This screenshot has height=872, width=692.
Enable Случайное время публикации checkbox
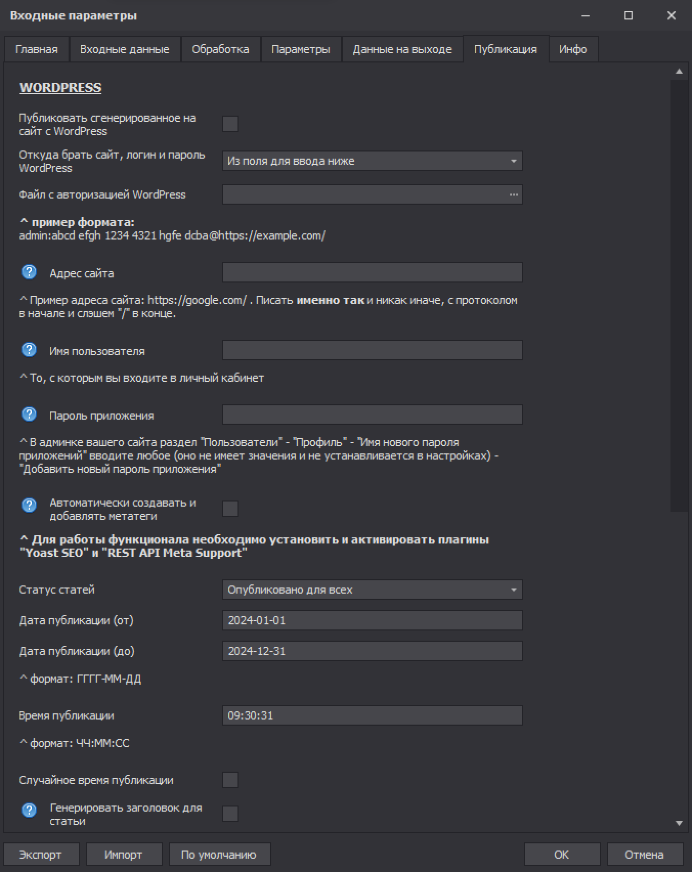click(x=230, y=780)
